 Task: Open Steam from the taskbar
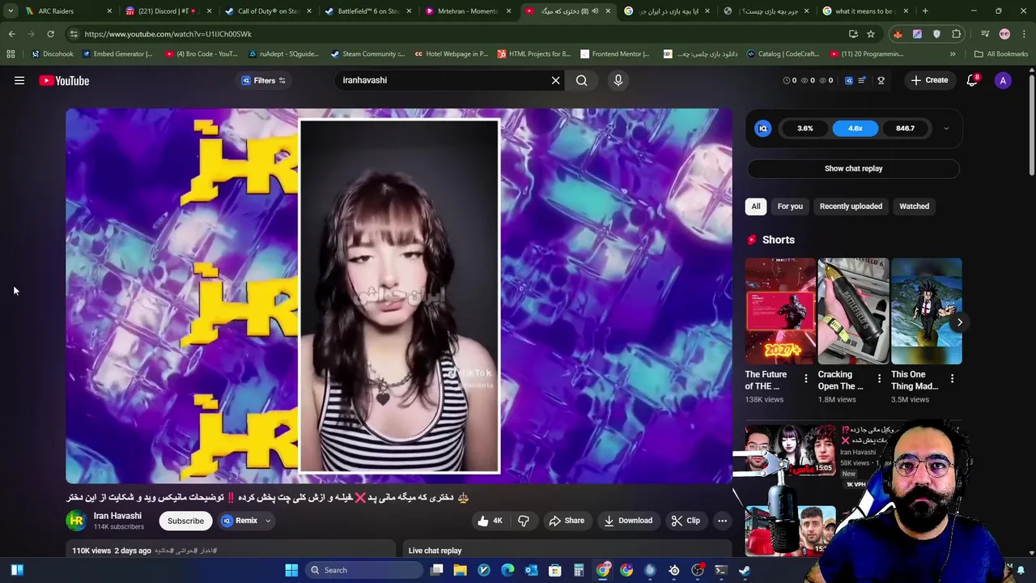tap(745, 570)
